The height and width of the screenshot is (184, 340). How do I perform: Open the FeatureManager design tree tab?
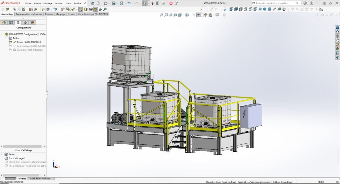(x=4, y=23)
